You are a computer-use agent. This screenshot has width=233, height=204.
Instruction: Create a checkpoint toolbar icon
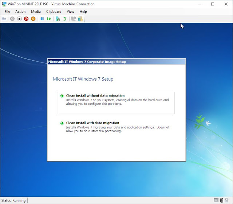pos(58,19)
